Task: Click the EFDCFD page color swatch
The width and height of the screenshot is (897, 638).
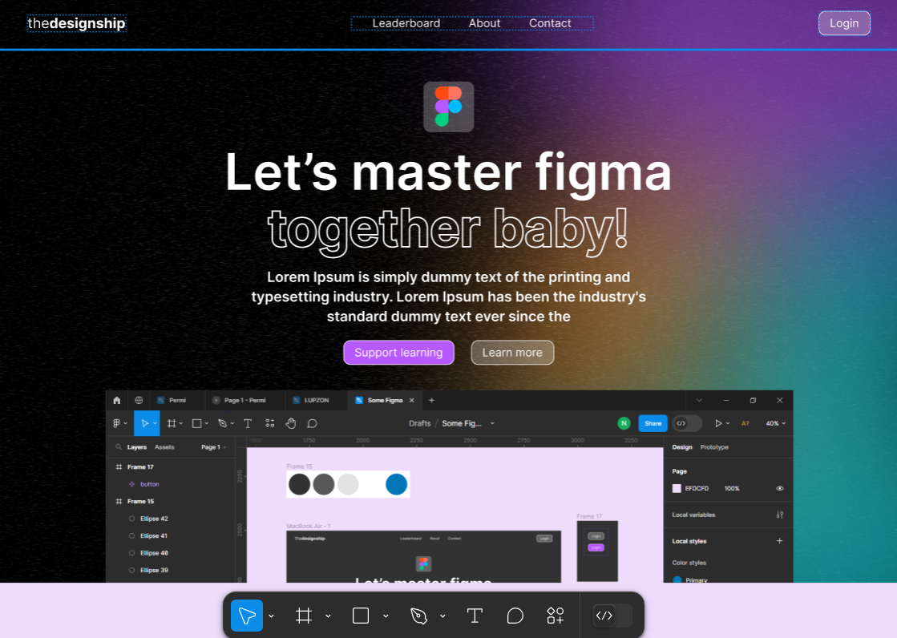Action: (677, 489)
